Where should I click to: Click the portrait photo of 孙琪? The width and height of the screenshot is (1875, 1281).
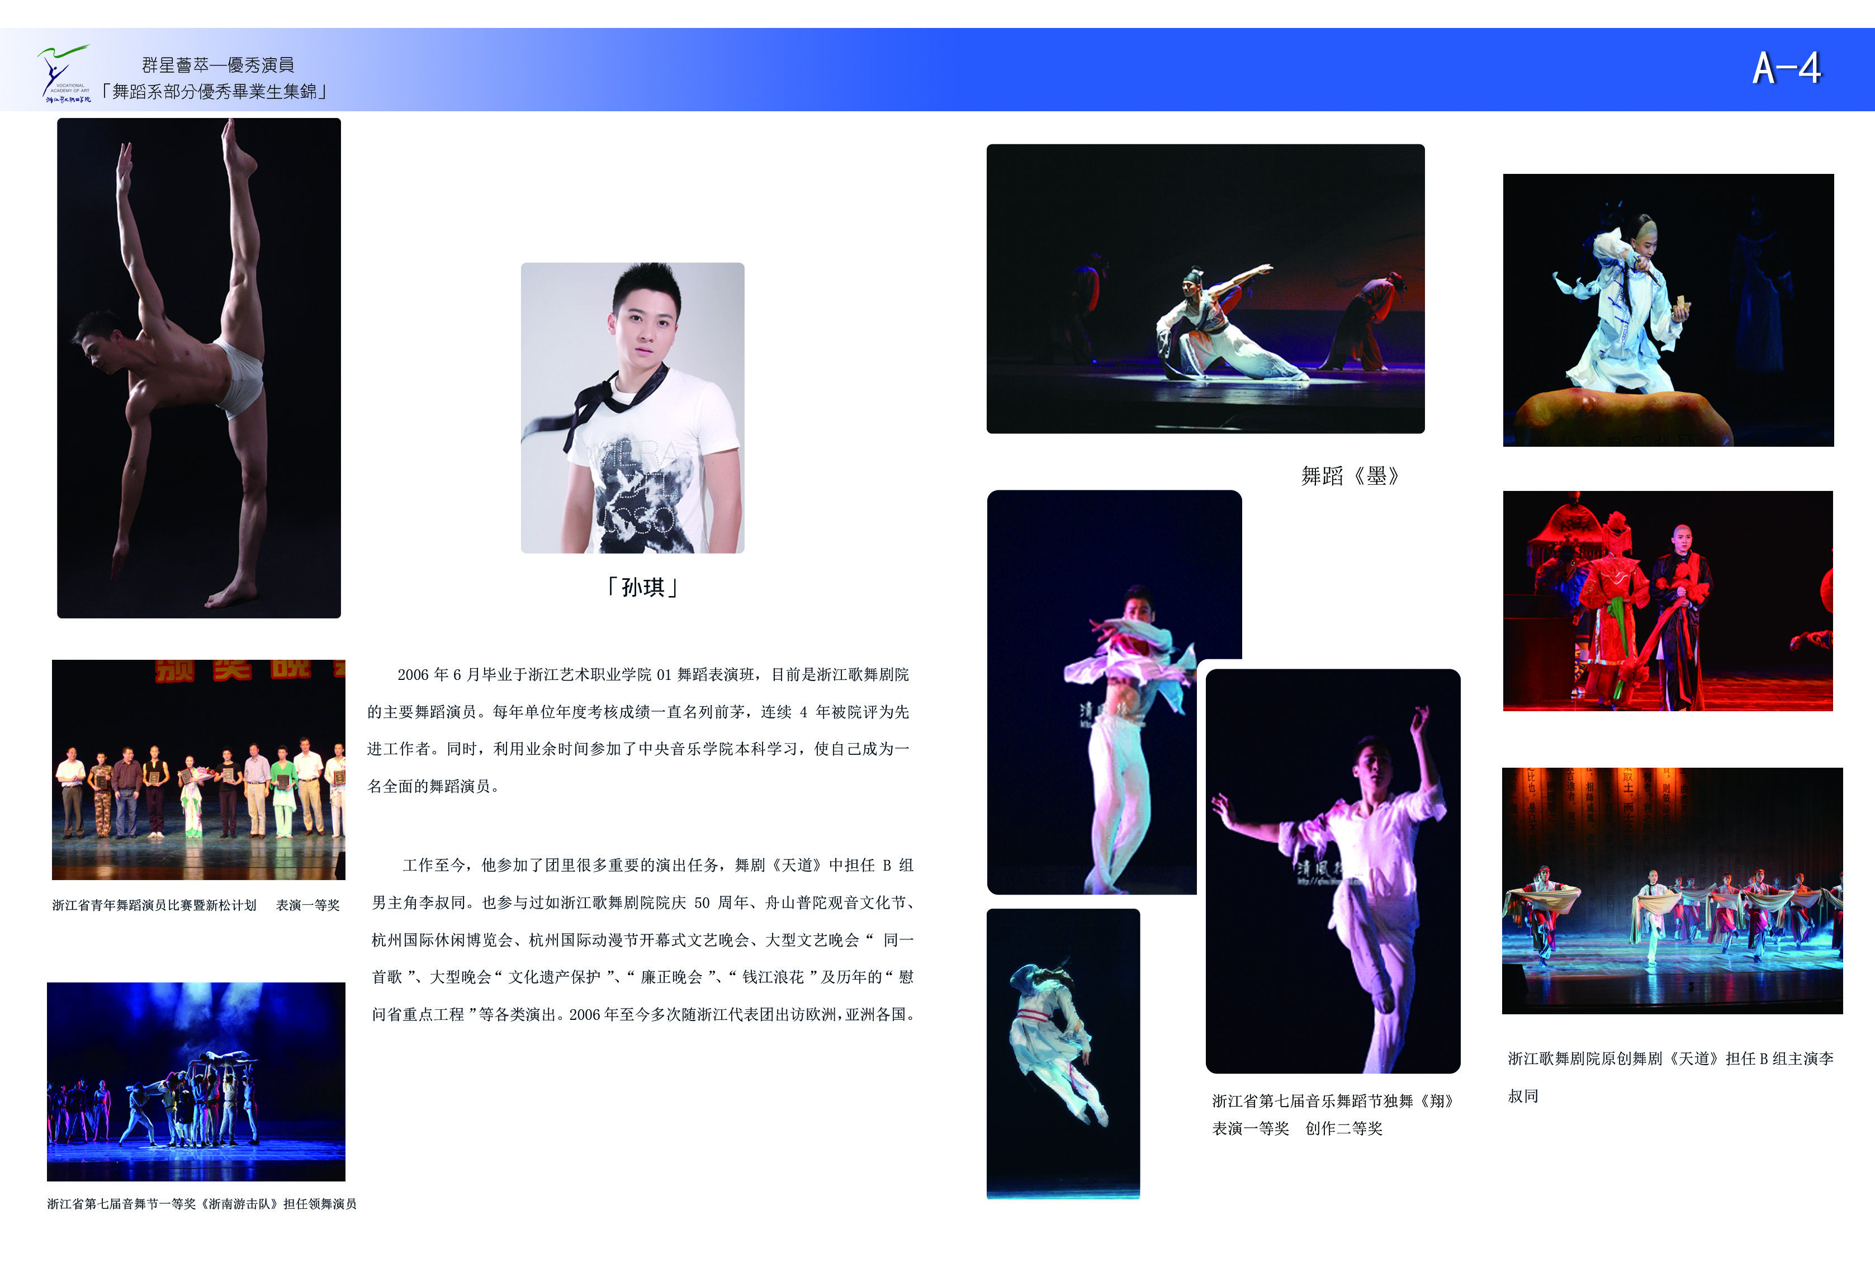click(x=632, y=408)
